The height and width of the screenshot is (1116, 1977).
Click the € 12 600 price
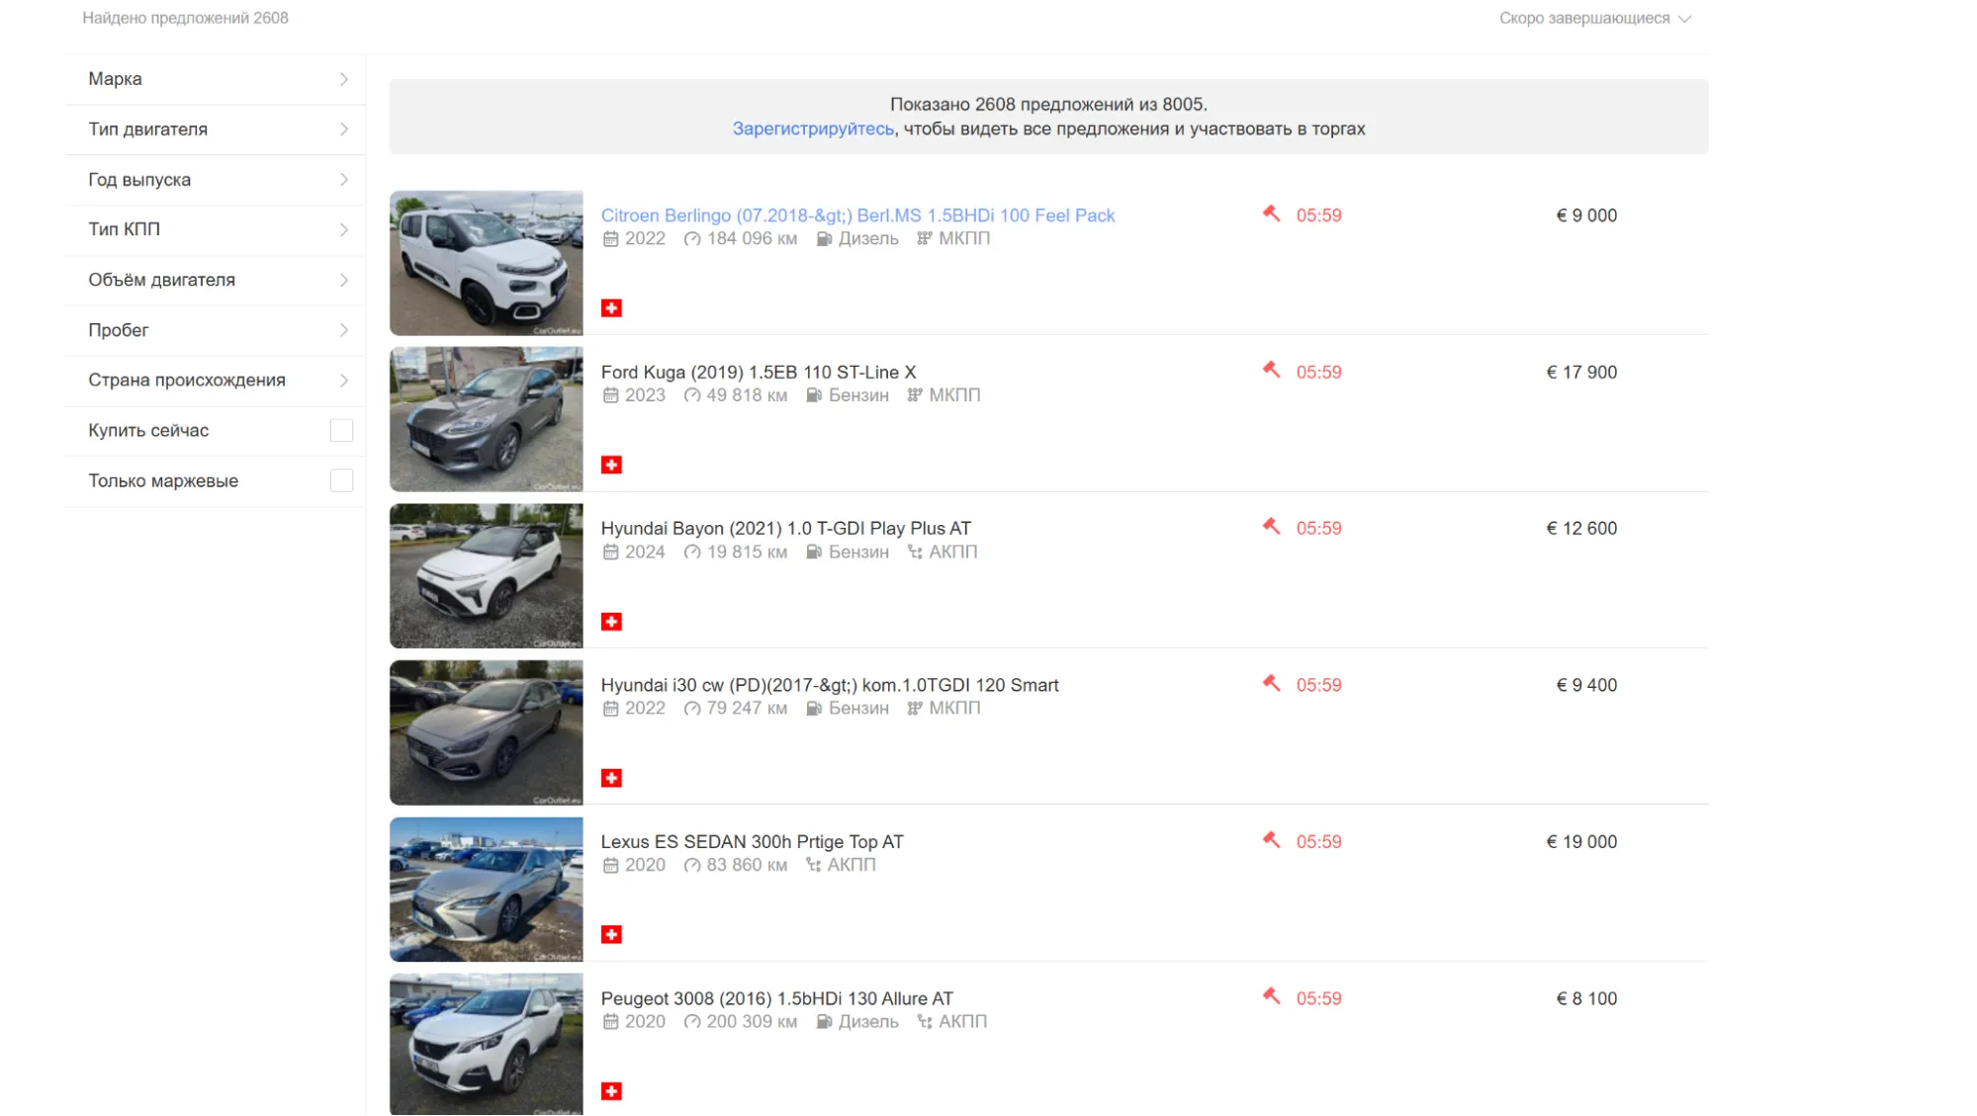click(x=1581, y=529)
